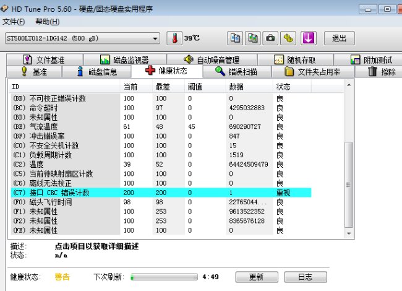Click the attribute list scrollbar thumb

pos(348,185)
